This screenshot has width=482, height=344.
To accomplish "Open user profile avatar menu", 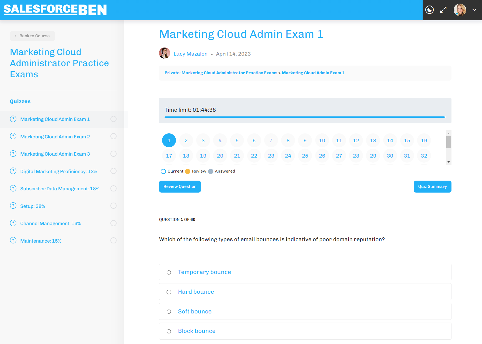I will tap(460, 10).
